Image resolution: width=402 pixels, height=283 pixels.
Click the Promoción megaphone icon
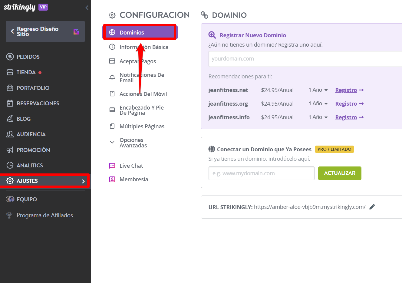point(10,150)
